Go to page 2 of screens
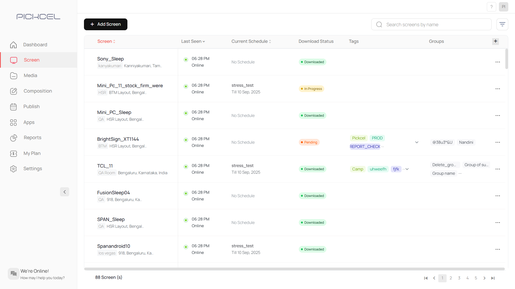 coord(451,278)
